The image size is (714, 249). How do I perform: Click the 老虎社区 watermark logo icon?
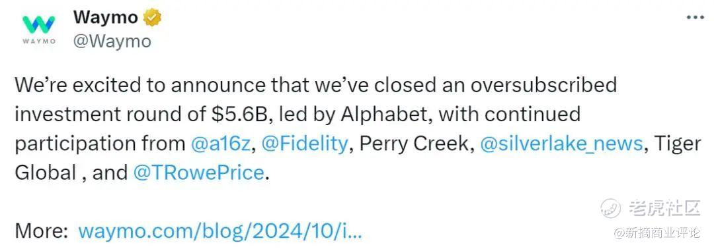pyautogui.click(x=611, y=209)
